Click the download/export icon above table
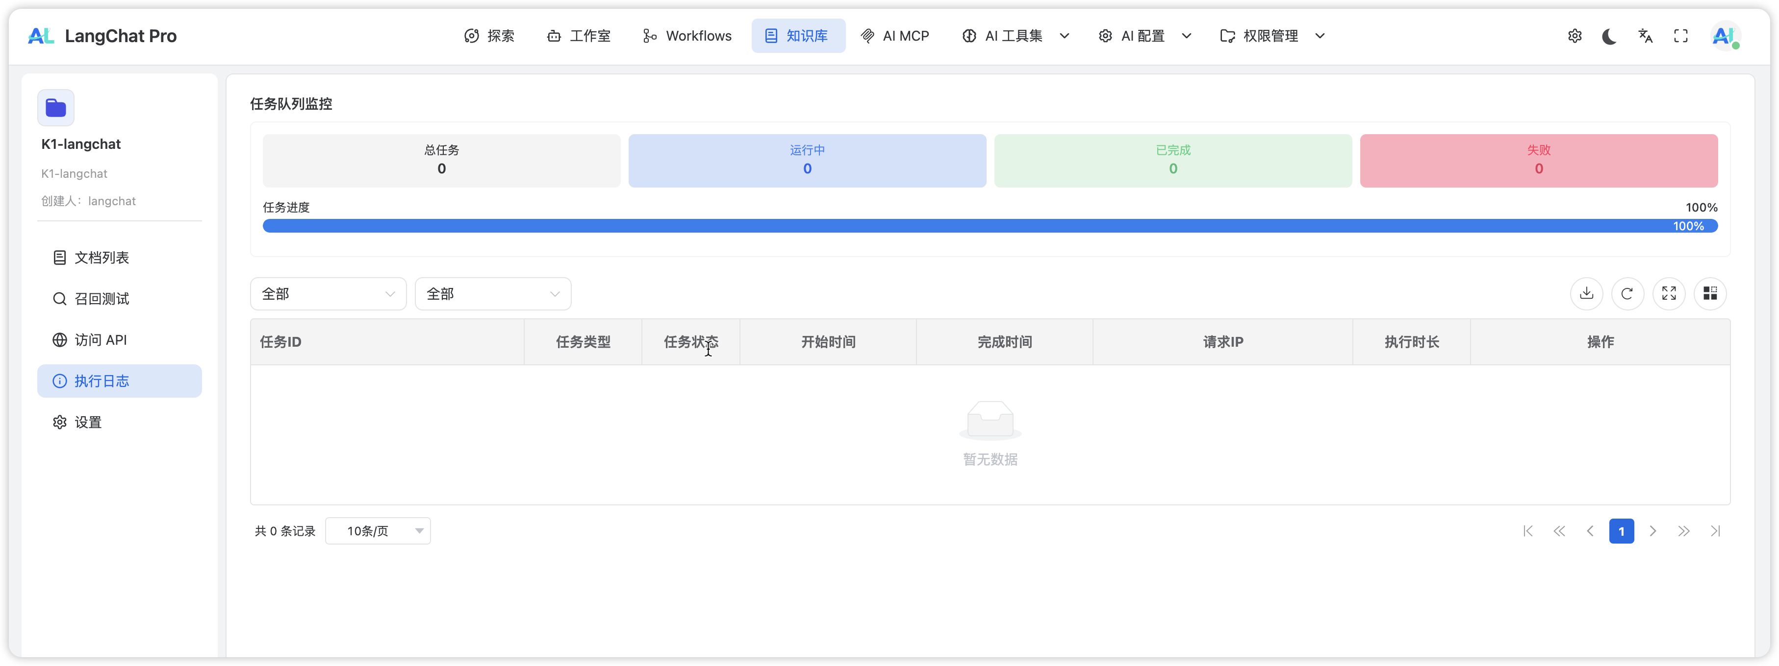This screenshot has width=1779, height=666. tap(1586, 294)
